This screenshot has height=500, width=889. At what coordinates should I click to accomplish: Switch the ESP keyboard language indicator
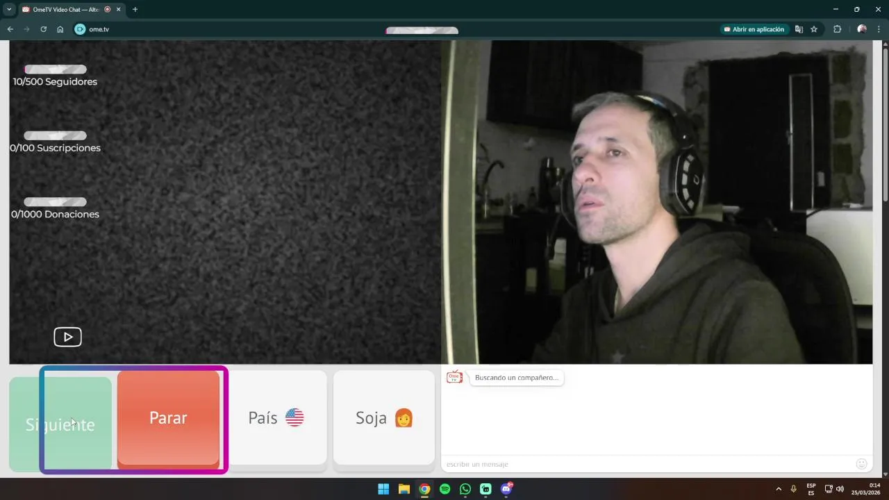tap(811, 489)
